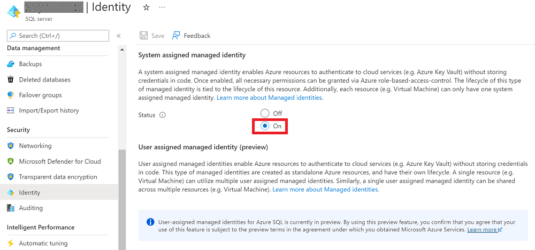Click the Status info icon
The height and width of the screenshot is (250, 535).
pos(163,115)
